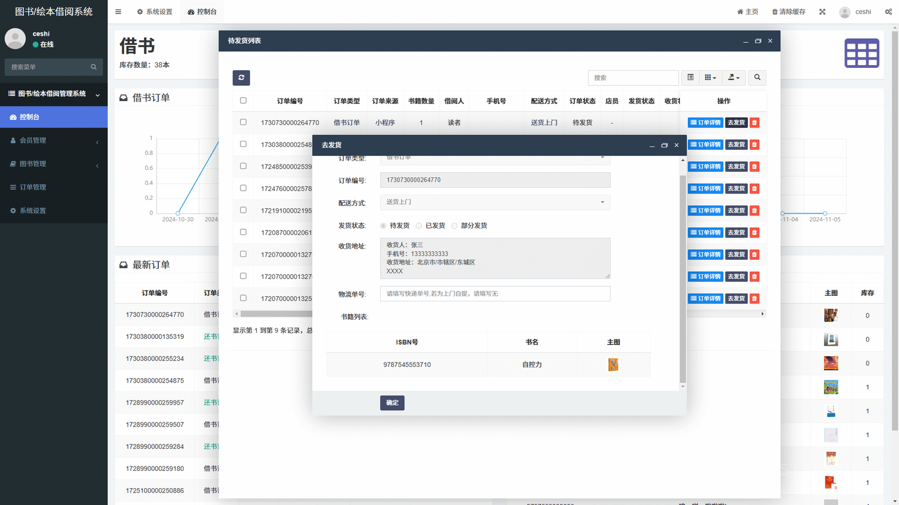
Task: Click the fullscreen icon in top navigation
Action: pyautogui.click(x=822, y=12)
